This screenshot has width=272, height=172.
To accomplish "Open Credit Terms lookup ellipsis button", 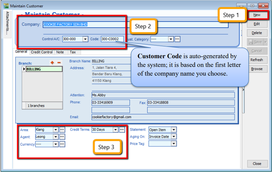I will pyautogui.click(x=122, y=130).
